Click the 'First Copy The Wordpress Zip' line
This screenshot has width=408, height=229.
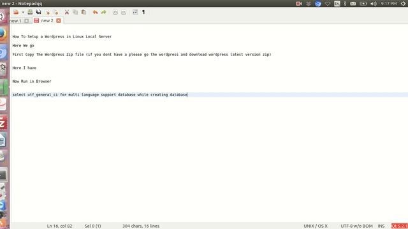pos(142,55)
